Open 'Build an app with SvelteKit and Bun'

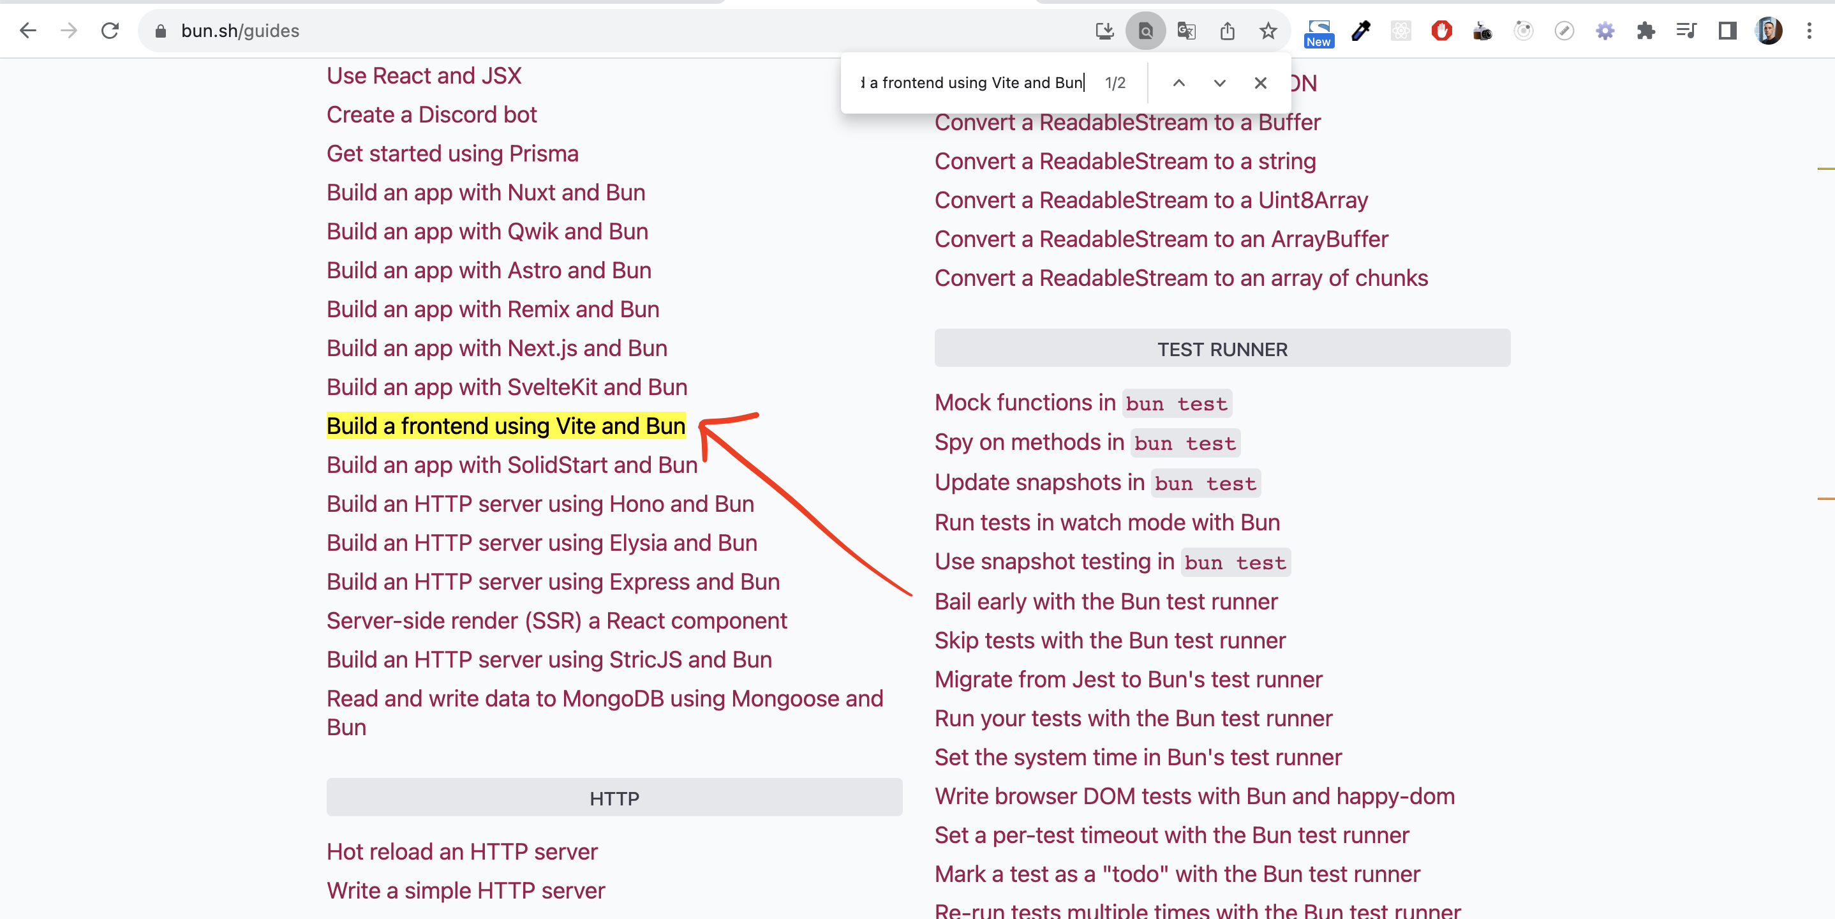pyautogui.click(x=507, y=387)
